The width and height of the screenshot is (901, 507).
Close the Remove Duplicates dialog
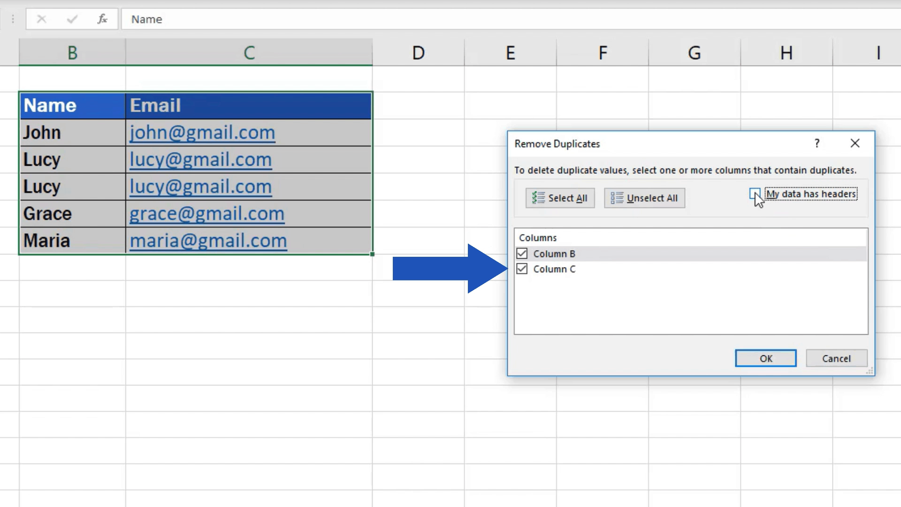[x=855, y=143]
